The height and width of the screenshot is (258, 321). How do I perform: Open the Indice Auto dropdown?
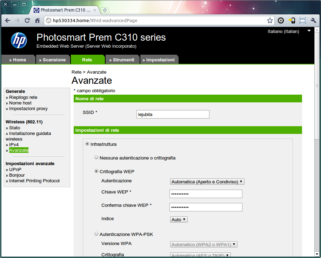point(179,219)
